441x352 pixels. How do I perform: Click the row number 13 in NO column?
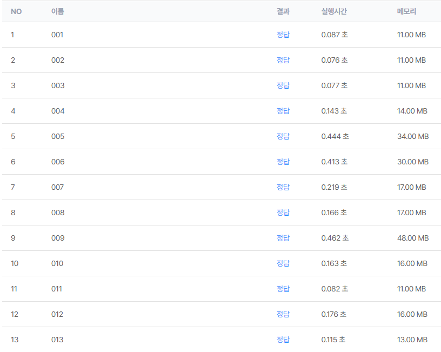[15, 340]
